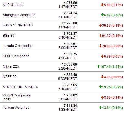The height and width of the screenshot is (114, 124).
Task: Open BSE 30 index details
Action: click(x=8, y=36)
